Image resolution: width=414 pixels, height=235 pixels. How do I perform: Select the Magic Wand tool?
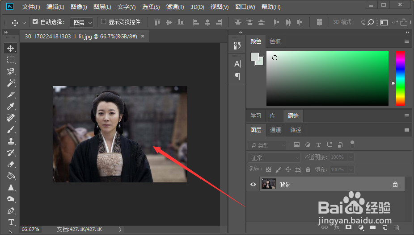click(x=11, y=83)
